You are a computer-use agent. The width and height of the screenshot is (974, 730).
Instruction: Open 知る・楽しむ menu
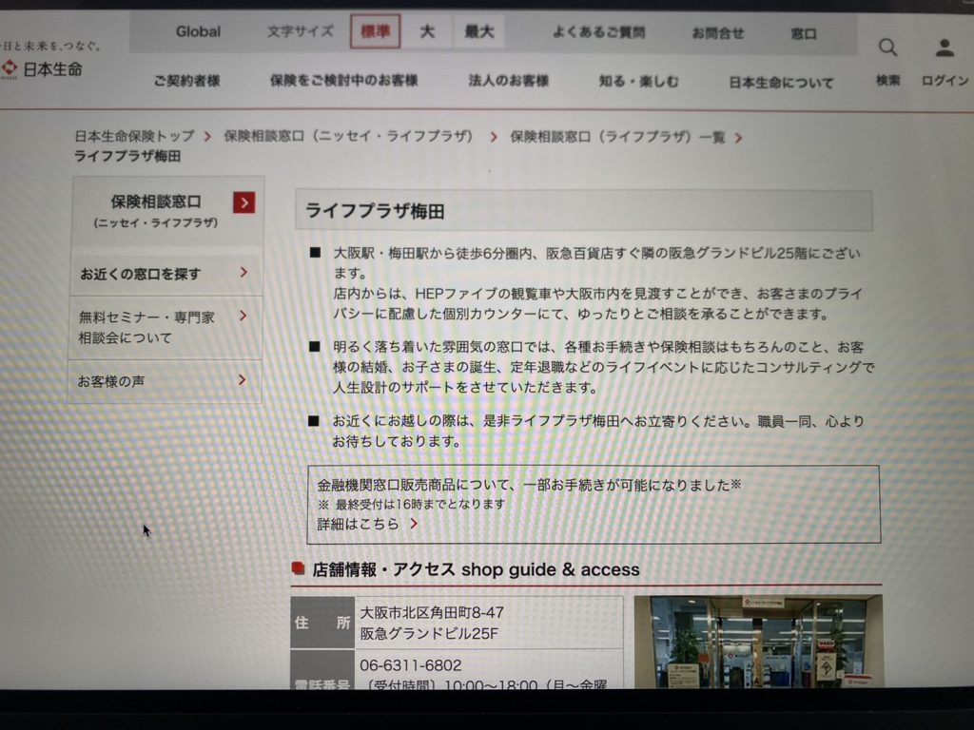pyautogui.click(x=638, y=82)
